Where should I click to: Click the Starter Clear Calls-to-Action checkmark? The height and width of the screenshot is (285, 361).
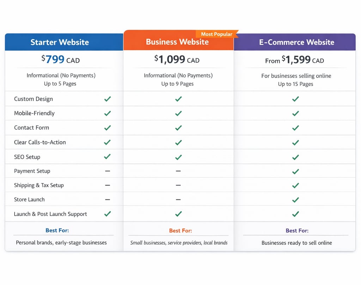click(108, 142)
